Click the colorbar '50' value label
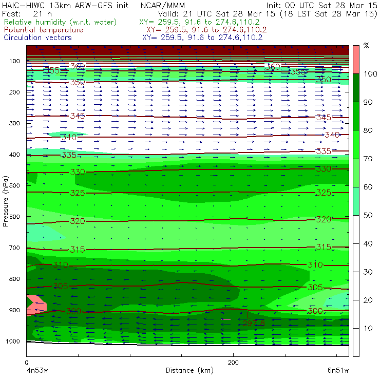 click(368, 216)
